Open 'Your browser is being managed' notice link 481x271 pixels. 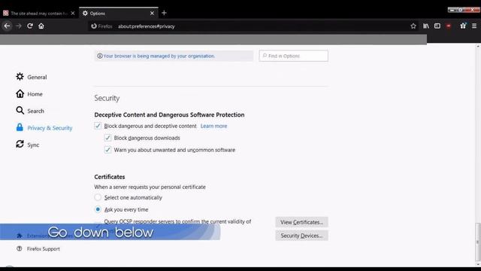[x=159, y=56]
